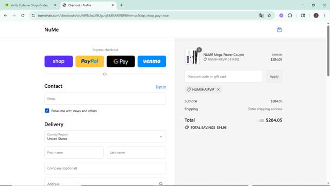Image resolution: width=330 pixels, height=186 pixels.
Task: Click the Apply discount button
Action: (274, 76)
